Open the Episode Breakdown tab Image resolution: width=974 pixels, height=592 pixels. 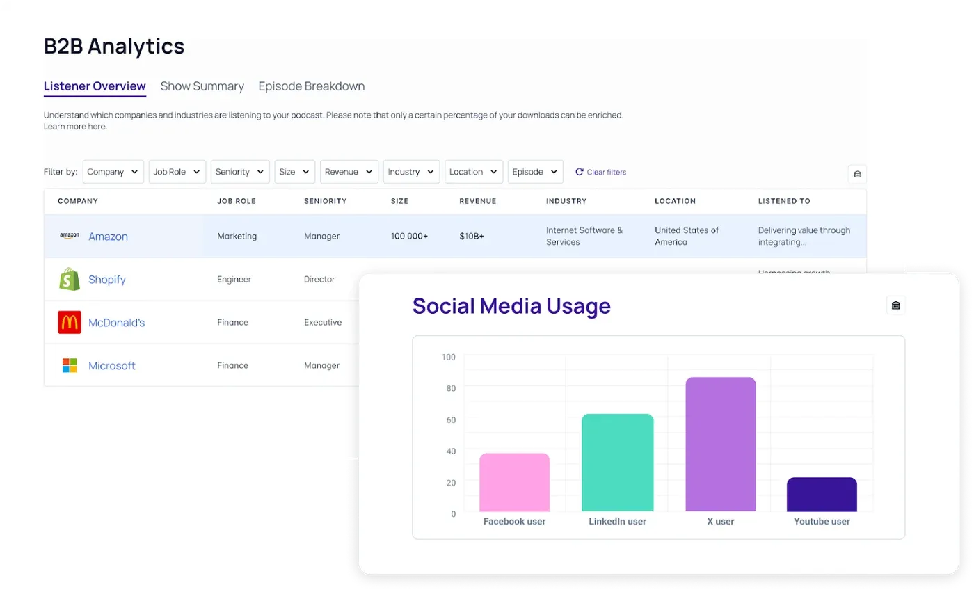tap(312, 86)
